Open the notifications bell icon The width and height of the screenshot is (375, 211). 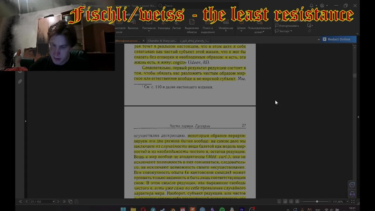[311, 6]
